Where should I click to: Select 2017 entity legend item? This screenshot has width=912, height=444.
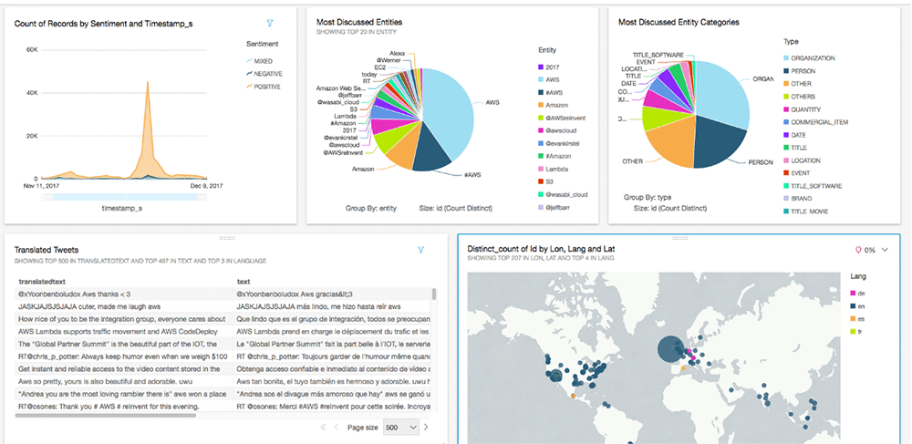click(548, 67)
